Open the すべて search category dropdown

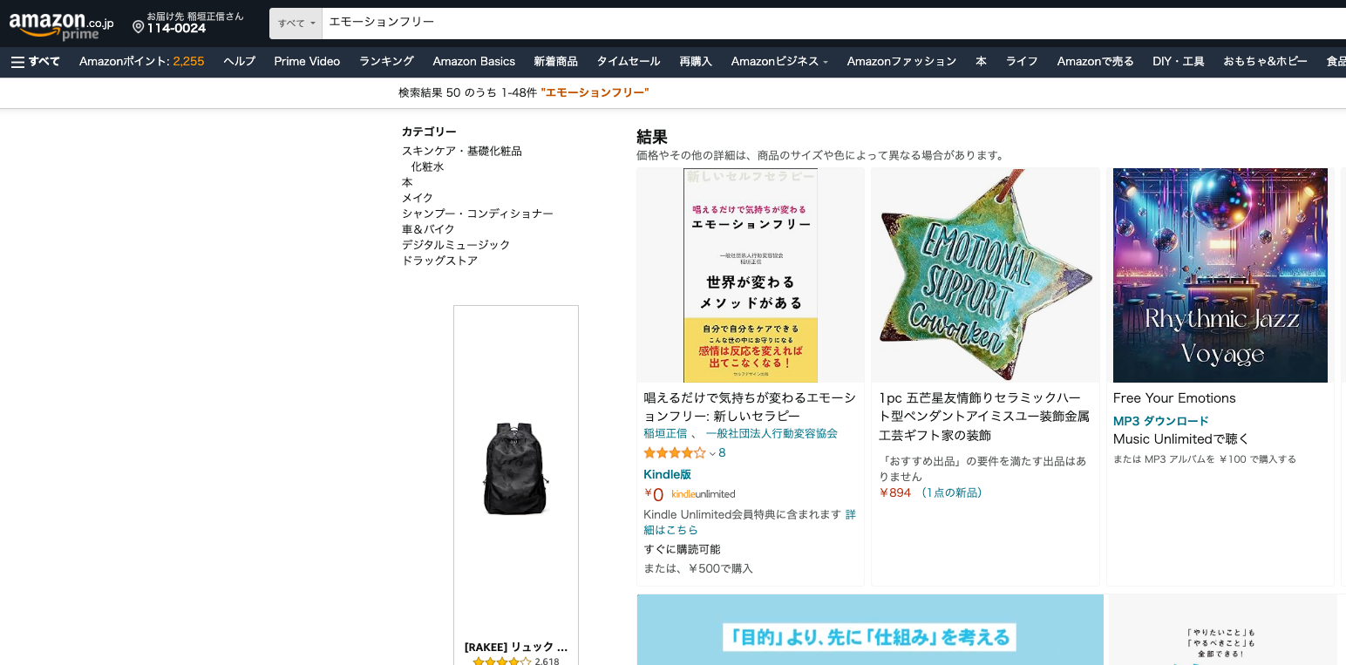point(296,24)
